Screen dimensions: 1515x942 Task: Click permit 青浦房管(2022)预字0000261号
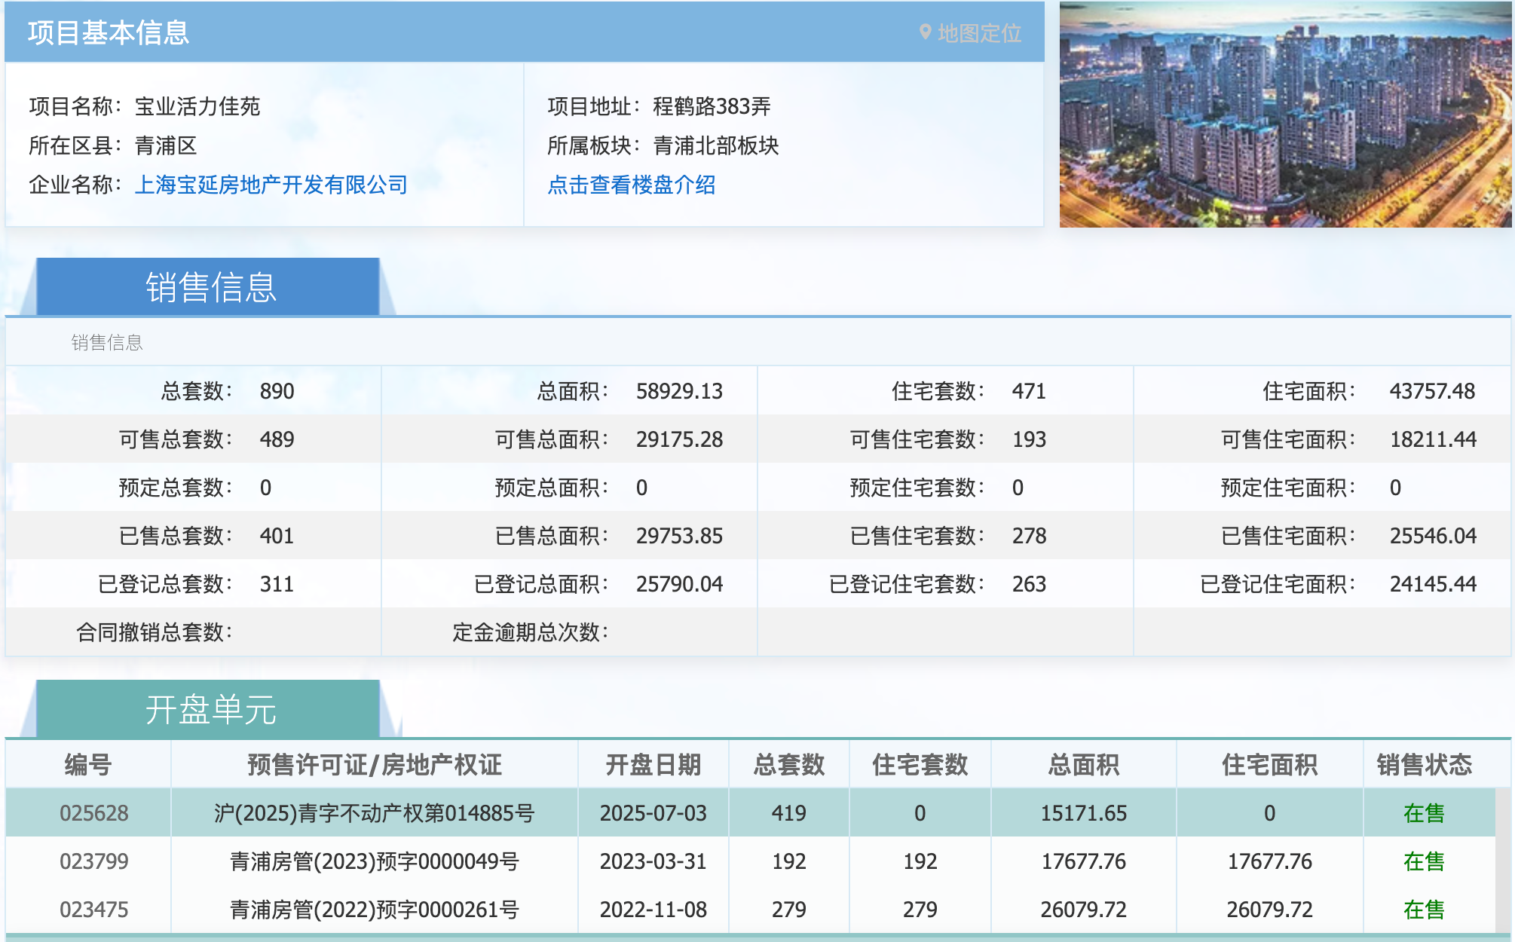[374, 910]
